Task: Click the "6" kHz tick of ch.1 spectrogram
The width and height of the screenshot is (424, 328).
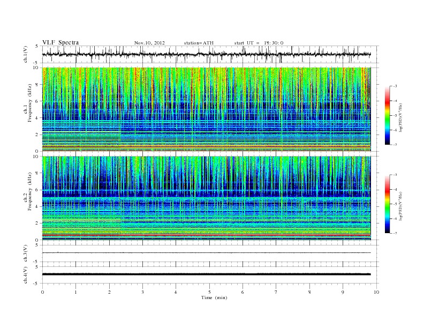Action: pyautogui.click(x=37, y=101)
